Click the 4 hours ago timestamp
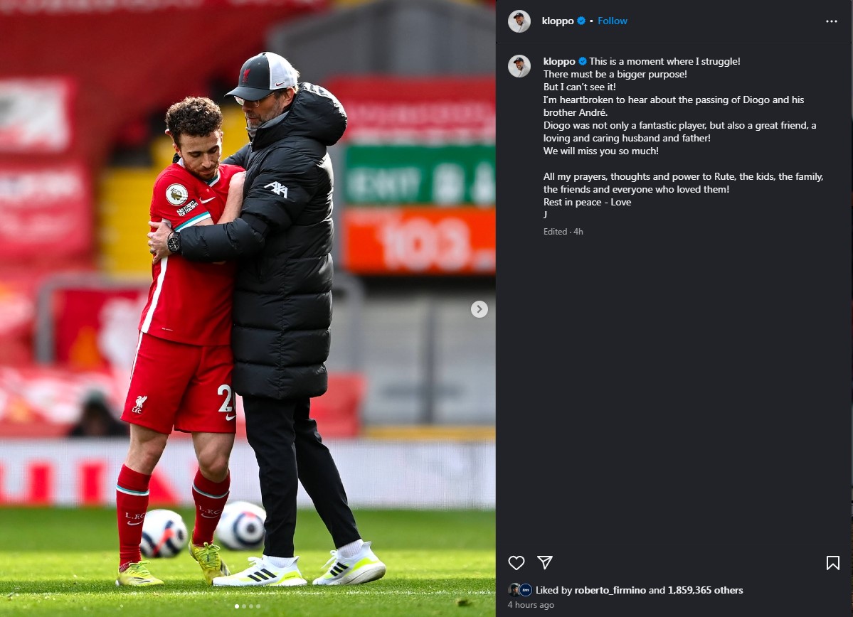Screen dimensions: 853x617 click(531, 604)
